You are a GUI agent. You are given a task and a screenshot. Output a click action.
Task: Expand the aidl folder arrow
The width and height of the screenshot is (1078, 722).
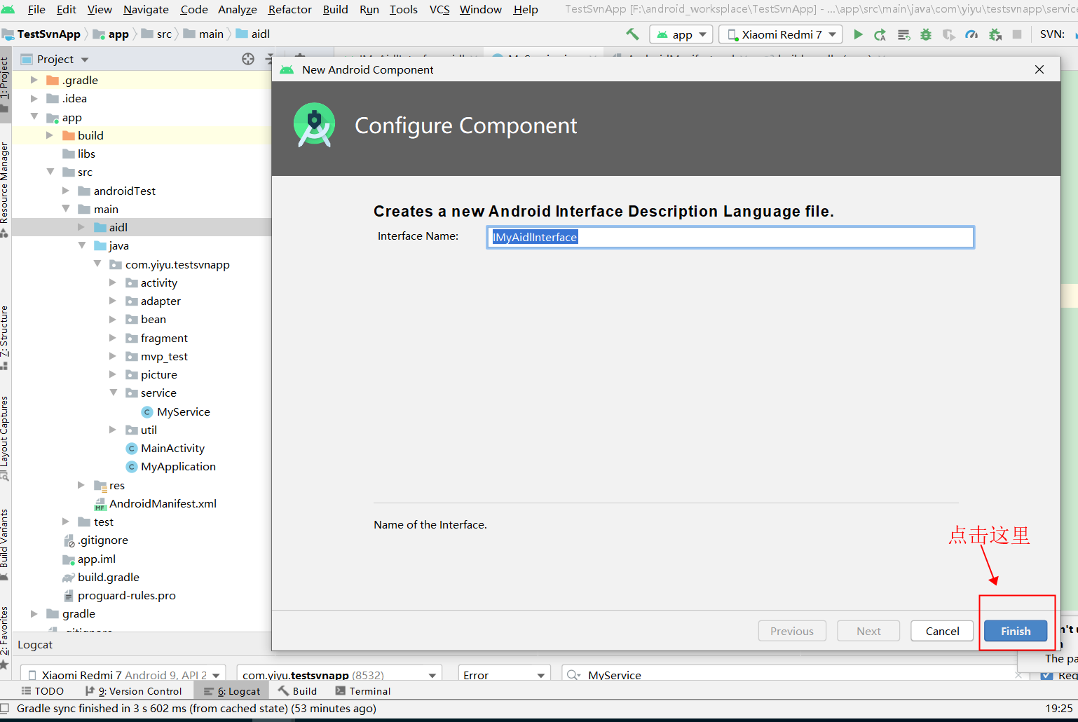pos(81,228)
